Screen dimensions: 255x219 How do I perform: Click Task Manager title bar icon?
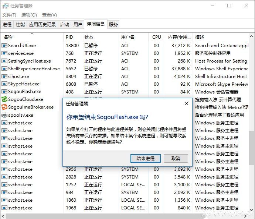click(x=6, y=6)
